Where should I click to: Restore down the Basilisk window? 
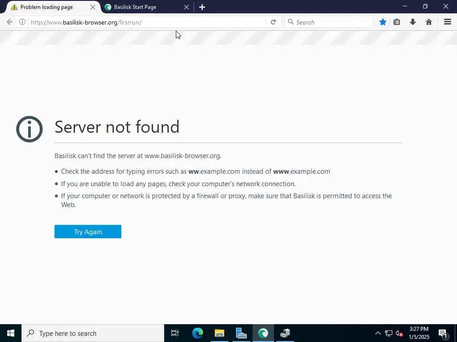pos(425,6)
